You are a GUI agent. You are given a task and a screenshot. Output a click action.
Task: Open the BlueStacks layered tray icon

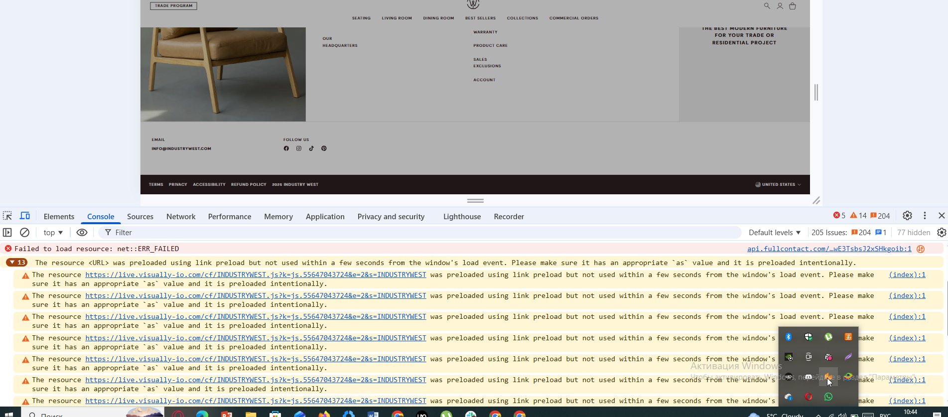click(848, 377)
